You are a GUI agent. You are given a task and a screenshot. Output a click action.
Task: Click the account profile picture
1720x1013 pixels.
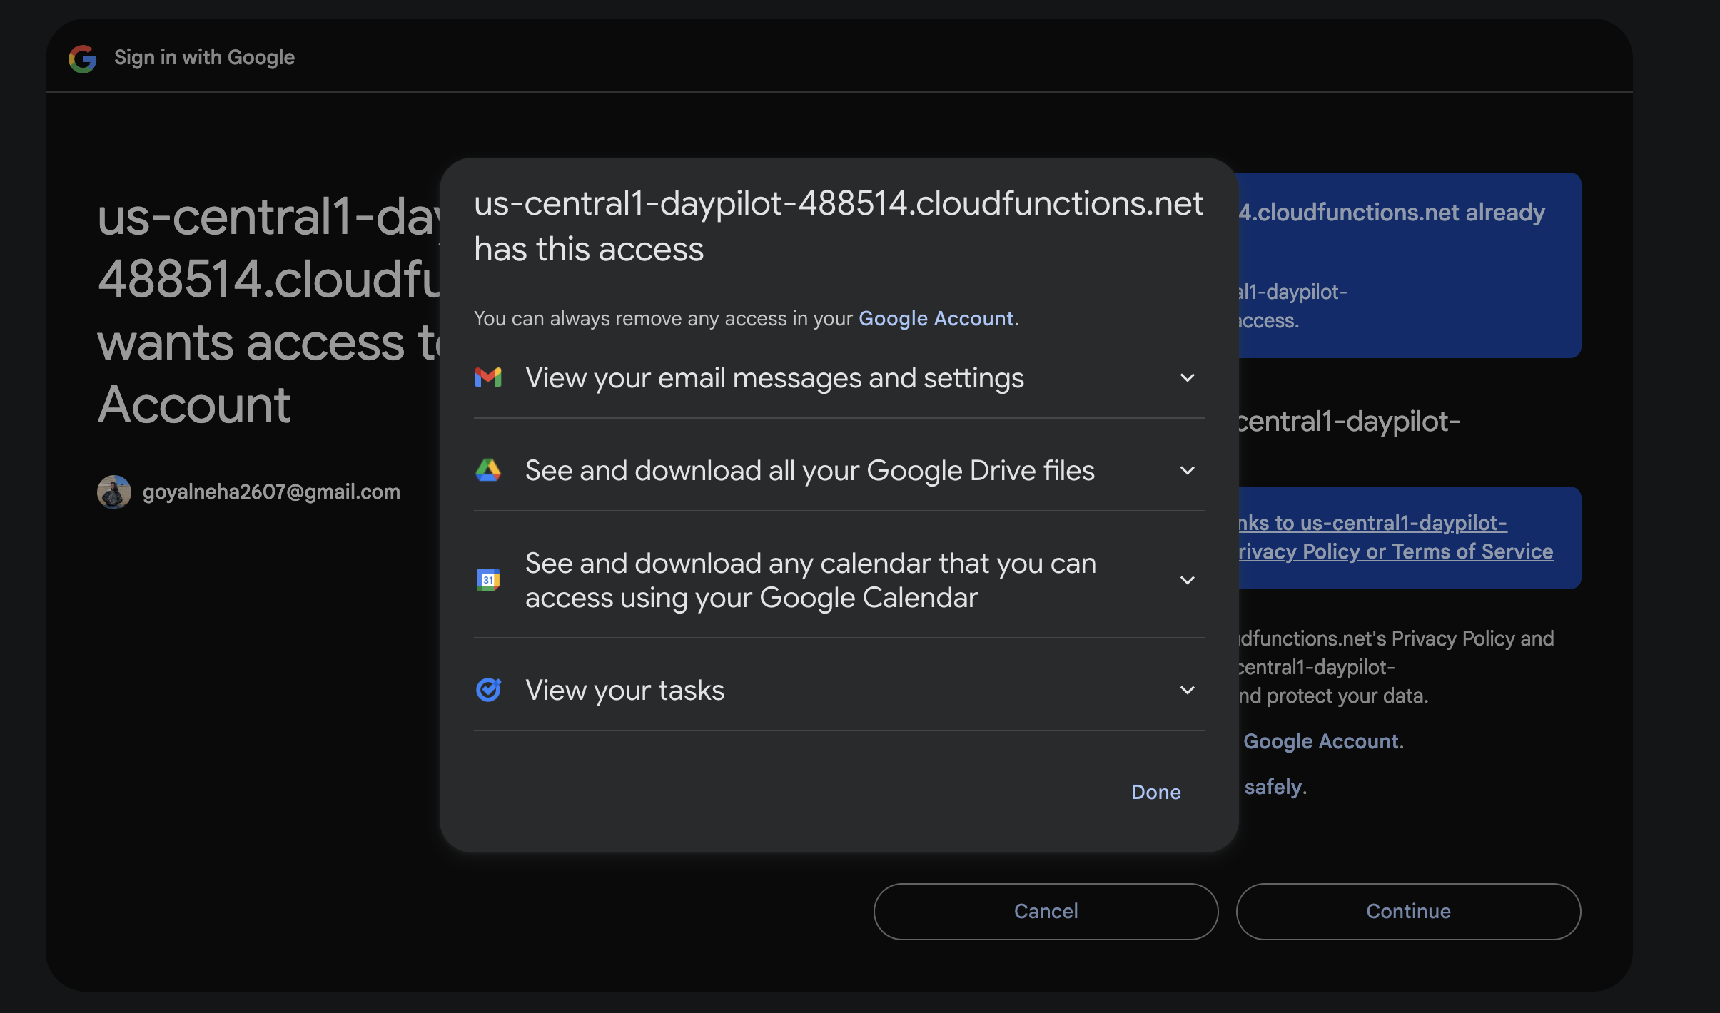click(x=114, y=492)
